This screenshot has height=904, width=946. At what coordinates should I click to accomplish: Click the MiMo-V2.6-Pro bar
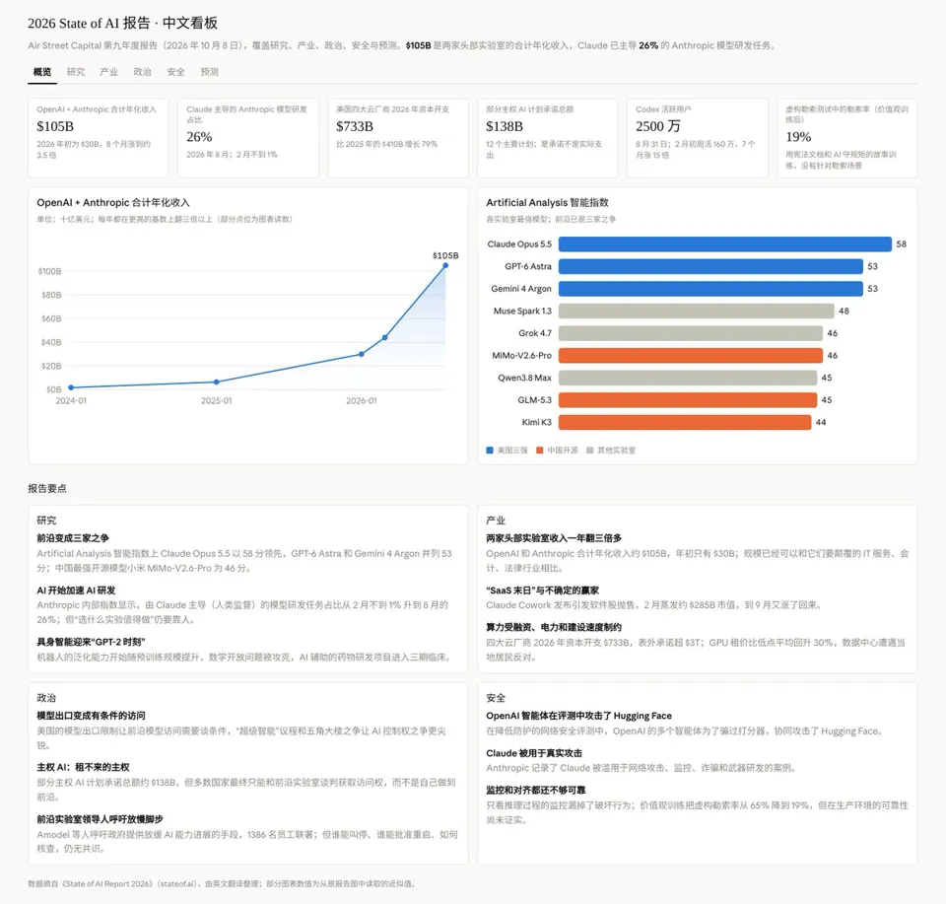click(x=691, y=356)
